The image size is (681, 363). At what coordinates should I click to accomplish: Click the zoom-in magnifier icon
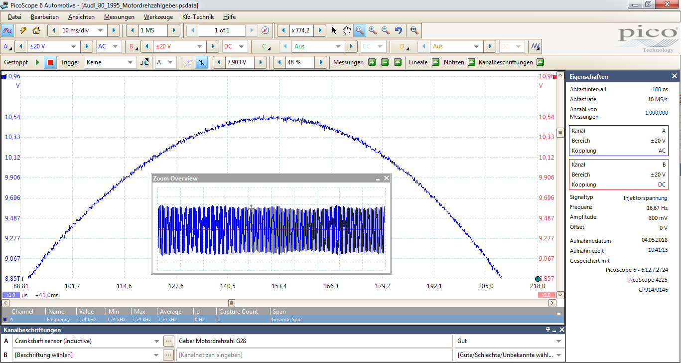coord(372,30)
